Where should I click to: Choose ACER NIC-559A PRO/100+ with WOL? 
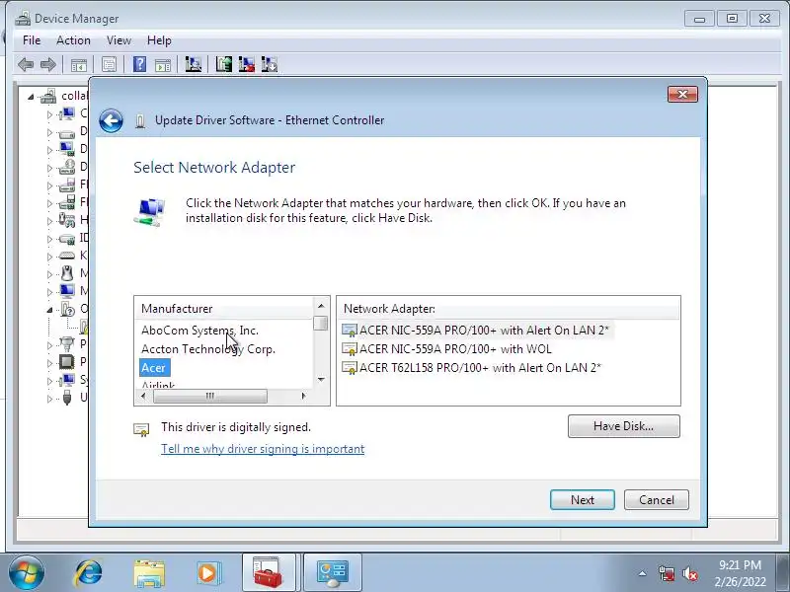click(x=447, y=349)
